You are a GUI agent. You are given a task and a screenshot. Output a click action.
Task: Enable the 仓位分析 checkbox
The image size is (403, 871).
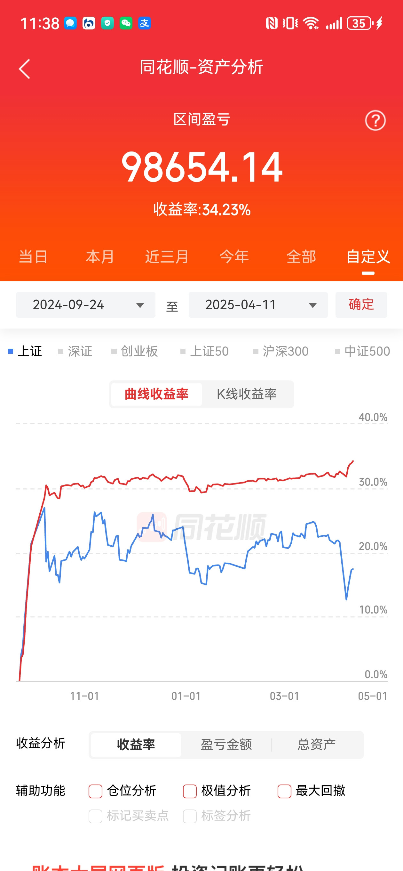click(x=95, y=792)
